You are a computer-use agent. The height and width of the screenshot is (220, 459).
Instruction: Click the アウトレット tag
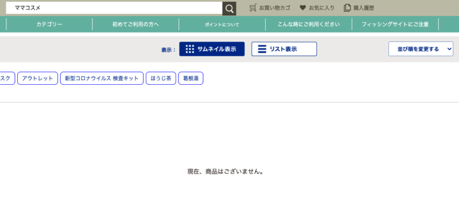pos(37,78)
